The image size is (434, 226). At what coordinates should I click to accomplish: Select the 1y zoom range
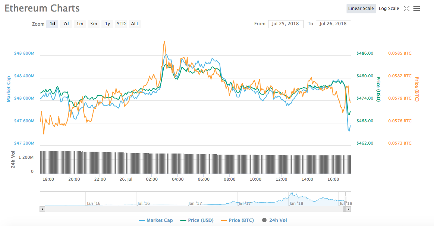pos(107,24)
